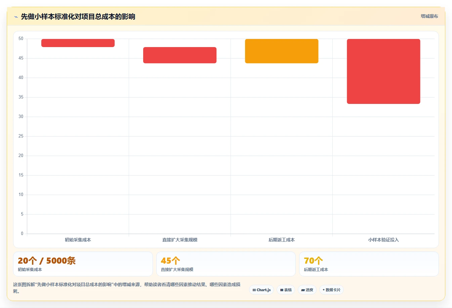
Task: Select the 数据卡片 tag chip
Action: (x=331, y=290)
